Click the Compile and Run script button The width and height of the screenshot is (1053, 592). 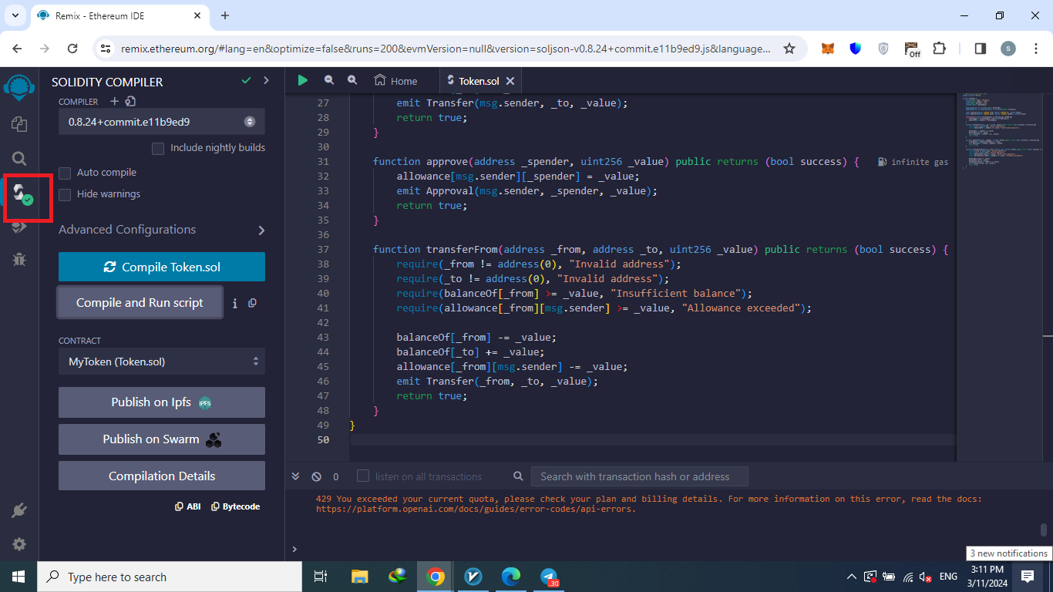click(x=140, y=303)
